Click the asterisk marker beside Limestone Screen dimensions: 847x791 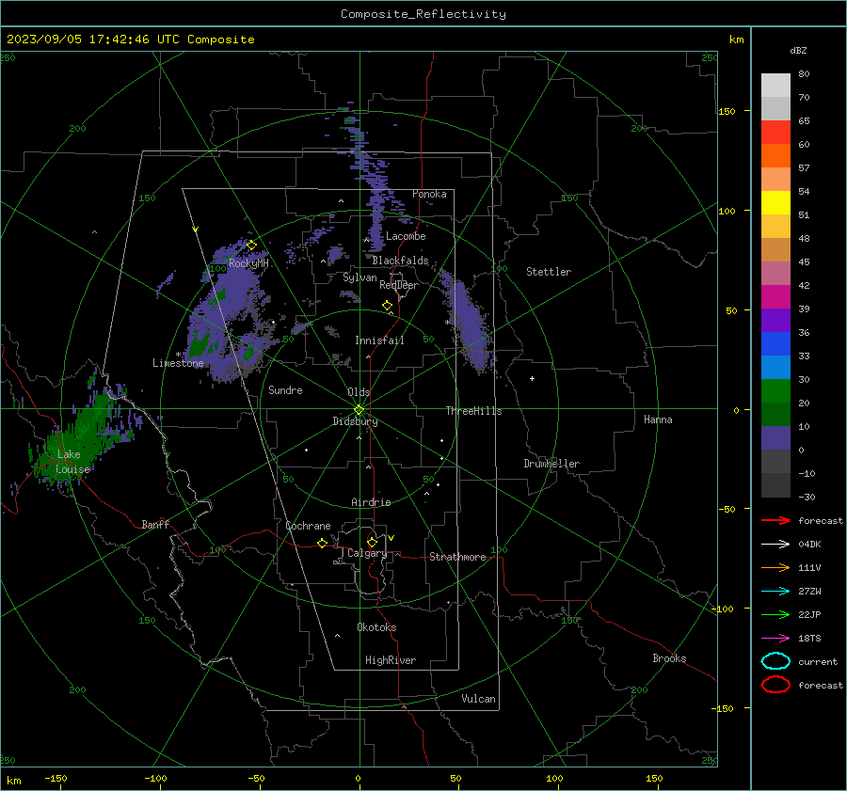178,355
